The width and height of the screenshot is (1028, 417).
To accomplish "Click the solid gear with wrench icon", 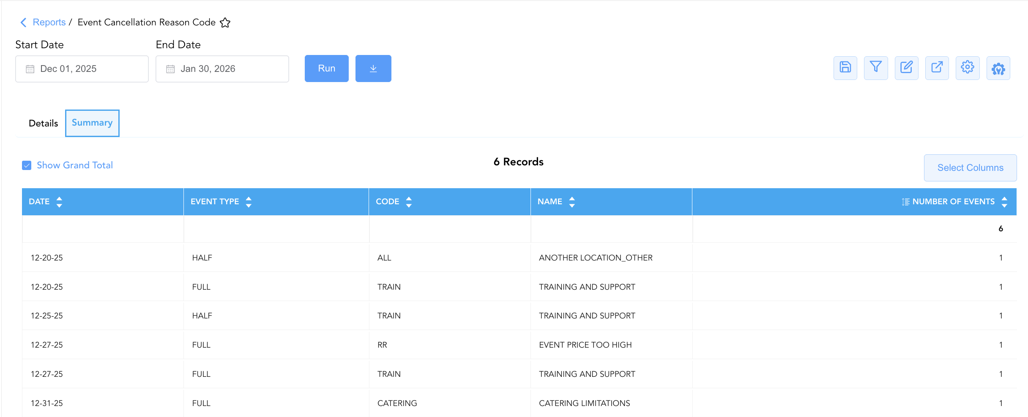I will pyautogui.click(x=998, y=68).
